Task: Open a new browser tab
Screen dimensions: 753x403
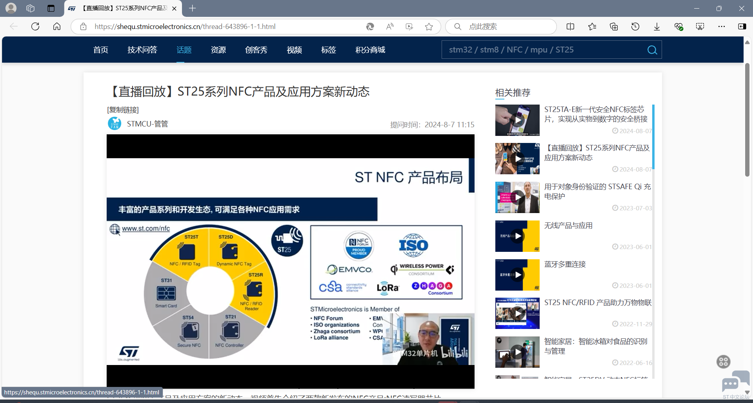Action: pyautogui.click(x=192, y=8)
